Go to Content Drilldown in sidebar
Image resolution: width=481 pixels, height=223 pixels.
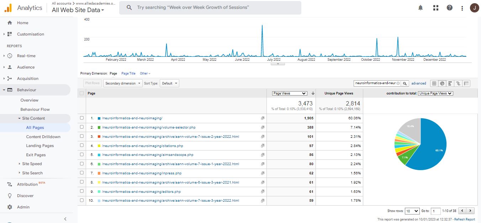[x=43, y=137]
